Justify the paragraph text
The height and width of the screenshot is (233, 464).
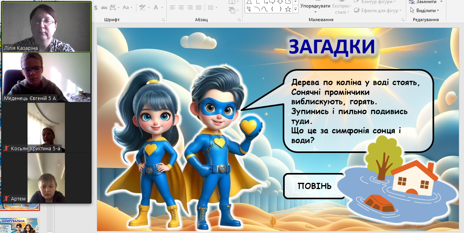coord(199,7)
